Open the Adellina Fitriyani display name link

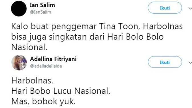53,59
